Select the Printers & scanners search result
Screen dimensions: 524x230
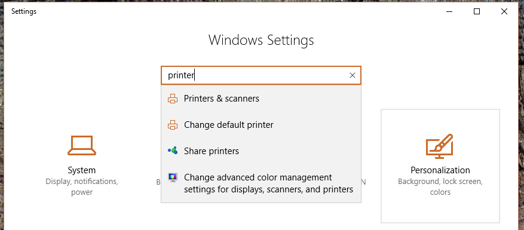(261, 99)
